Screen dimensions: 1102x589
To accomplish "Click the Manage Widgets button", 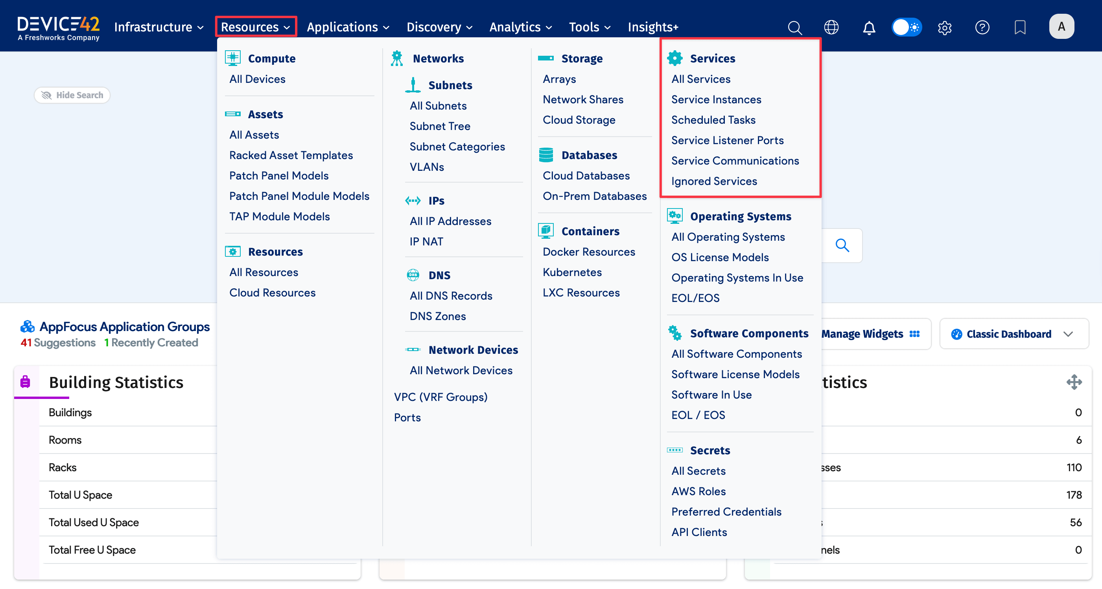I will tap(870, 334).
